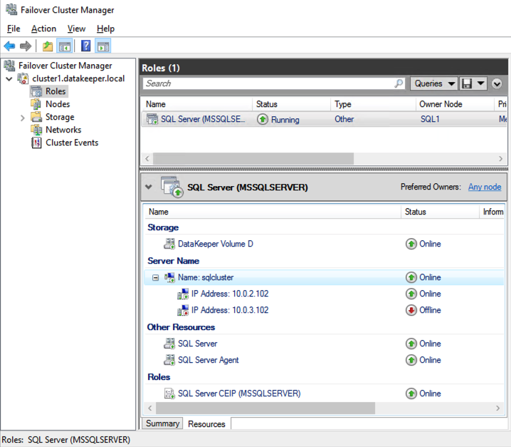Viewport: 511px width, 447px height.
Task: Click the Up one level folder icon
Action: 48,46
